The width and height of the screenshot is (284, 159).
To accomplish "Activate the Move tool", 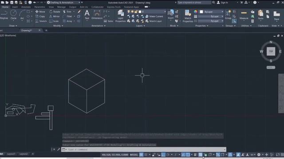I will coord(40,11).
